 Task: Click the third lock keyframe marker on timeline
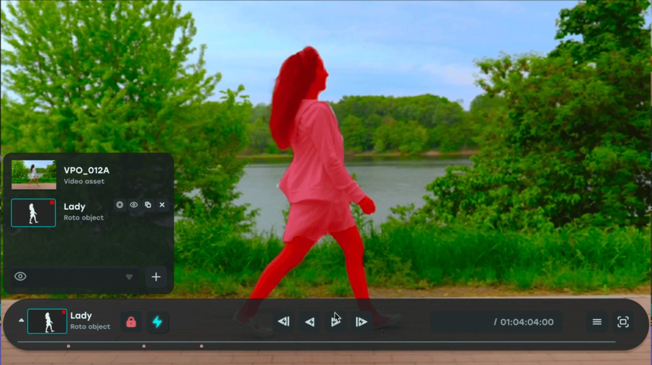coord(201,346)
